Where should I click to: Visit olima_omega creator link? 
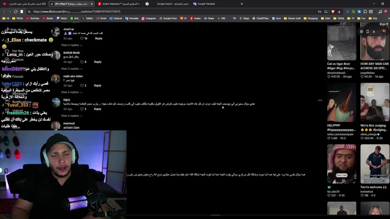pos(369,134)
